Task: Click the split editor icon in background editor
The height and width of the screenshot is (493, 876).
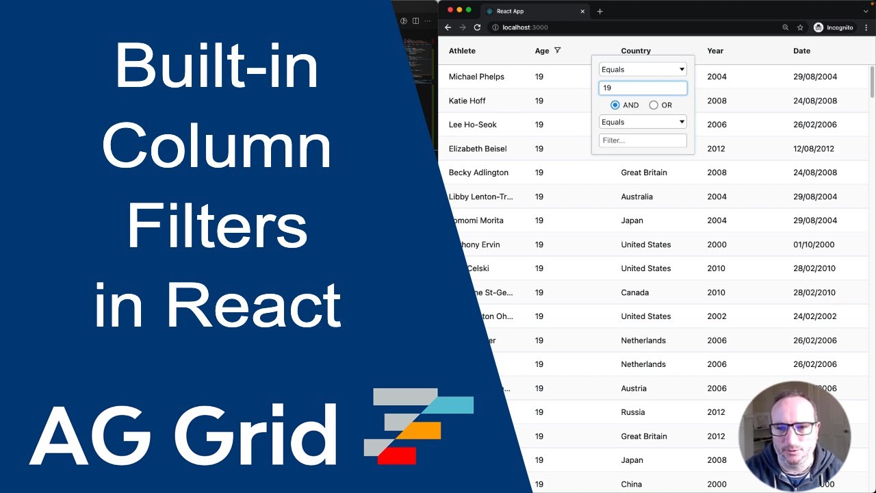Action: [415, 21]
